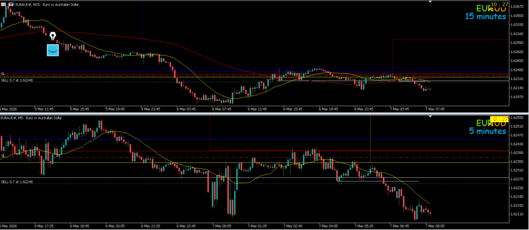This screenshot has width=529, height=230.
Task: Click the SL level label on M5 chart
Action: click(x=3, y=156)
